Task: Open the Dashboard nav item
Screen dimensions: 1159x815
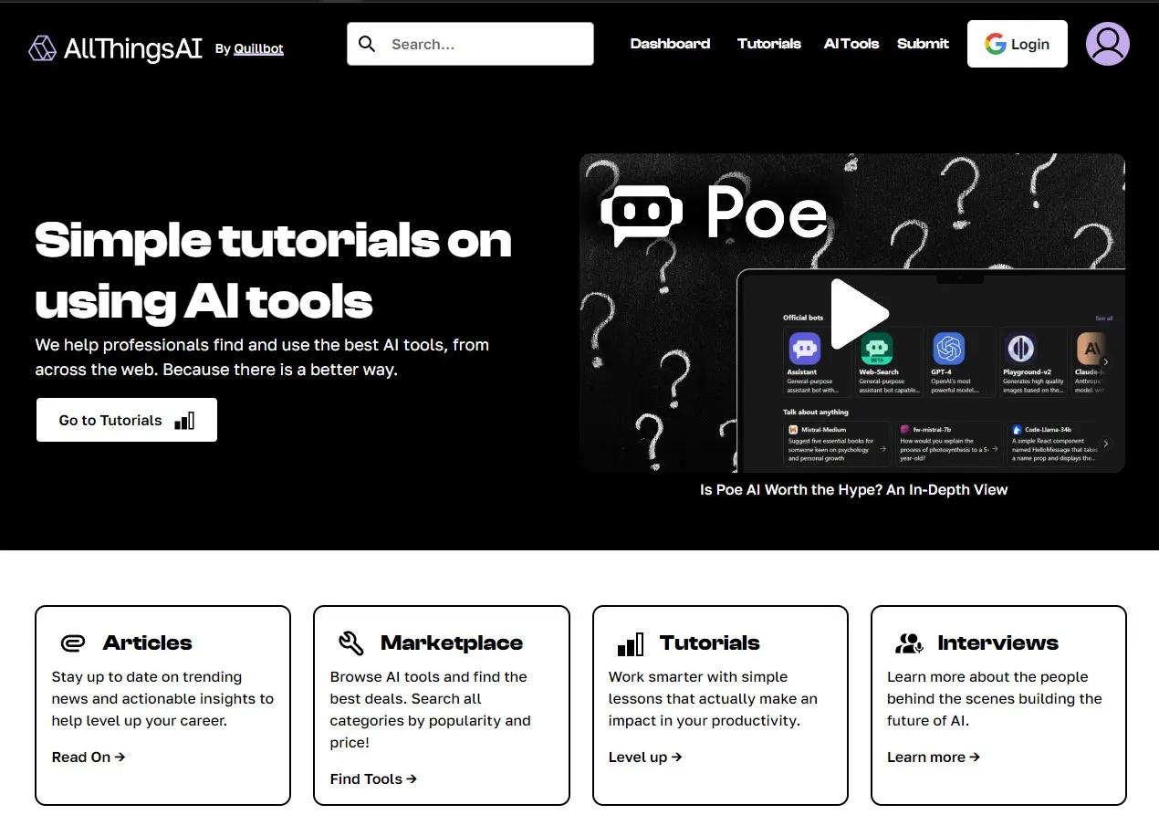Action: coord(670,44)
